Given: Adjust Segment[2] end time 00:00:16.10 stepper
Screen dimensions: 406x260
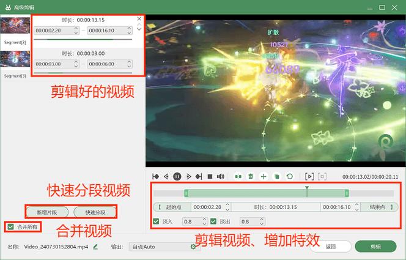Looking at the screenshot, I should click(x=129, y=31).
